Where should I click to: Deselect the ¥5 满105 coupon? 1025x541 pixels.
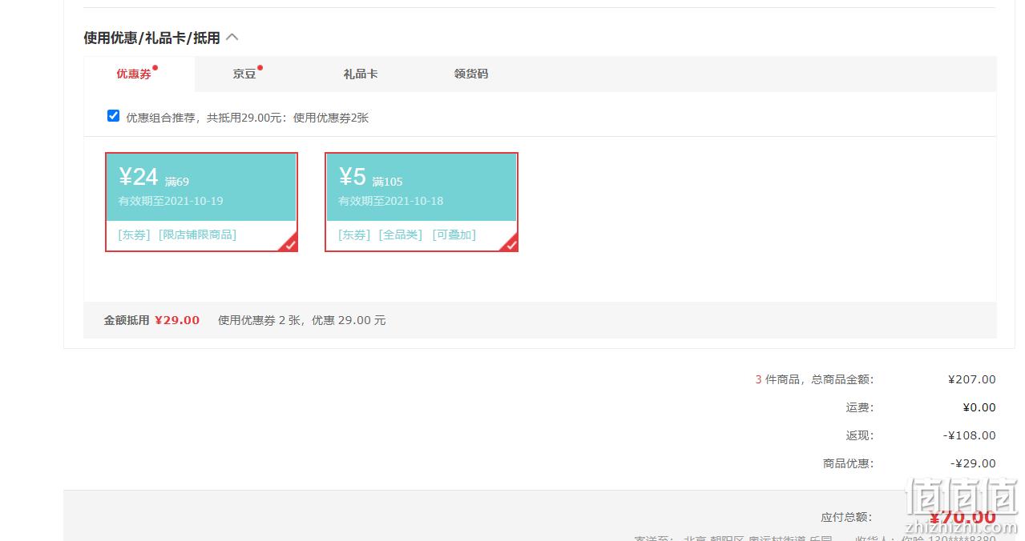[x=422, y=202]
